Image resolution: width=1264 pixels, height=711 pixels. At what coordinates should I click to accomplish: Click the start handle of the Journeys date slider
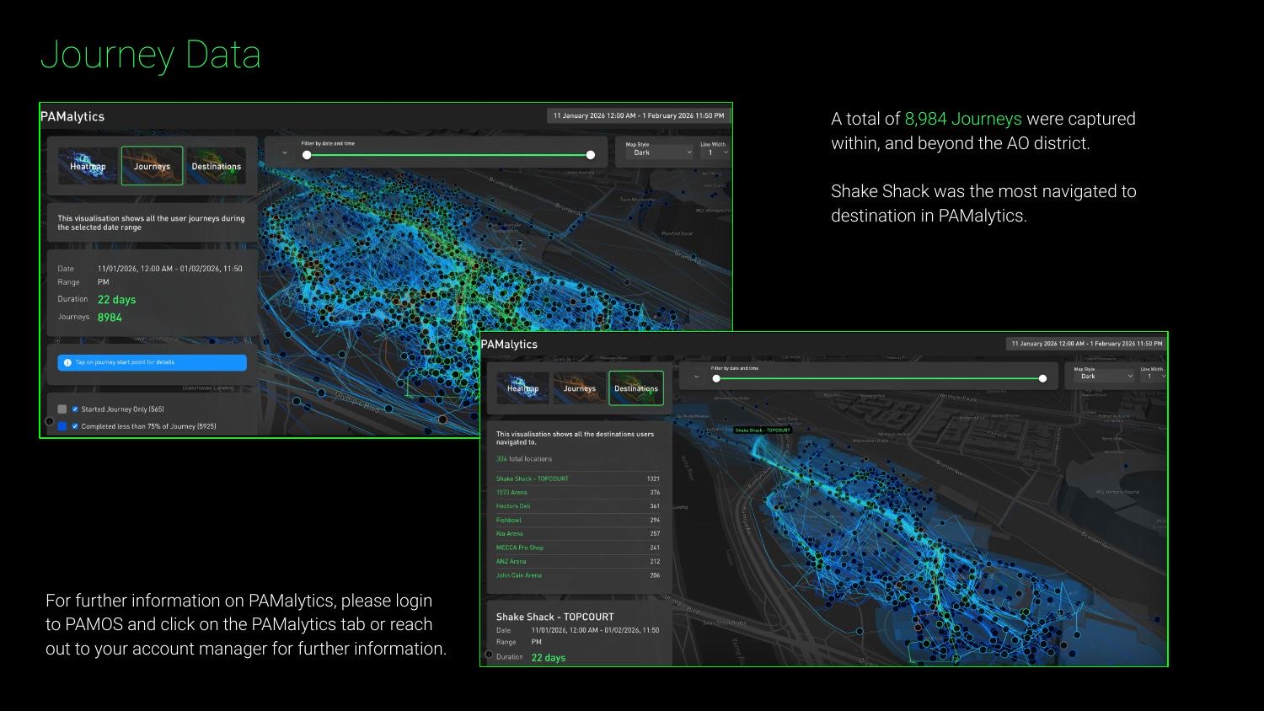(307, 155)
